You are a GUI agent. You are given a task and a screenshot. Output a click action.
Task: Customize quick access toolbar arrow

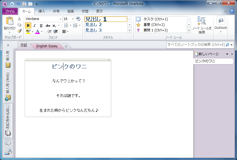coord(37,4)
